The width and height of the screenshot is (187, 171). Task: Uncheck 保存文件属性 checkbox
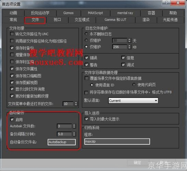[12, 69]
